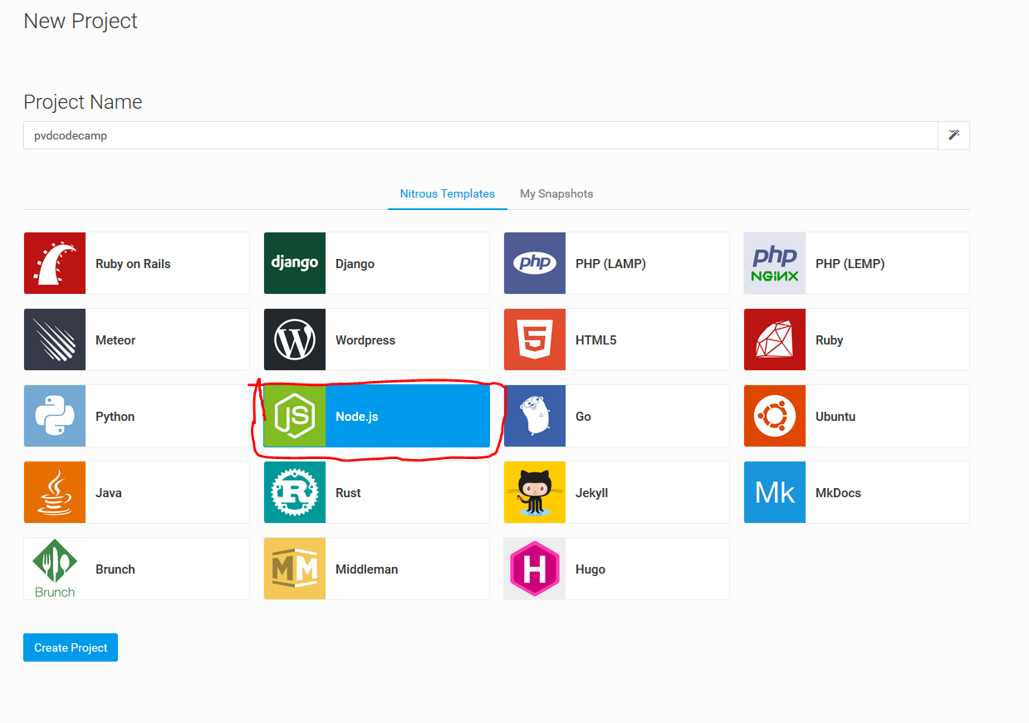Choose the PHP (LEMP) template label
The height and width of the screenshot is (723, 1029).
[x=850, y=264]
